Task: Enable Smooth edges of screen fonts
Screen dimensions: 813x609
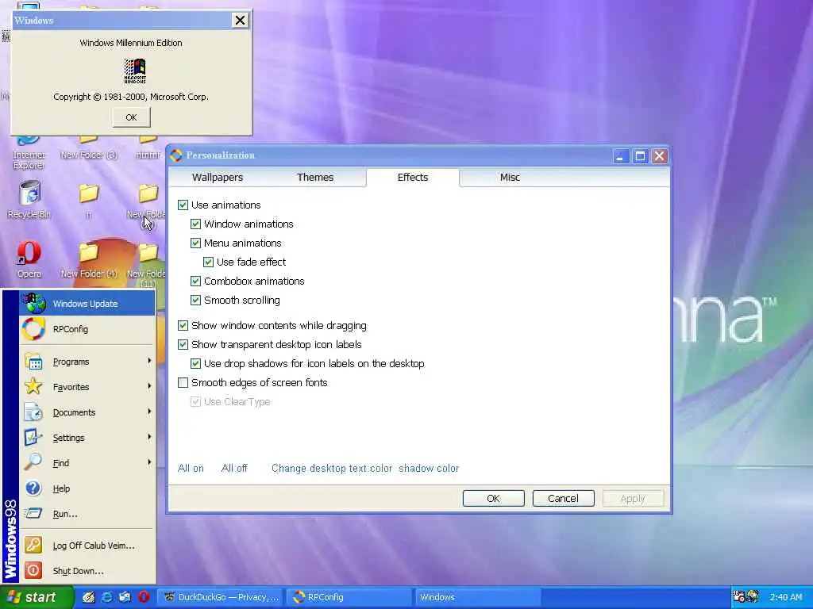Action: pos(183,383)
